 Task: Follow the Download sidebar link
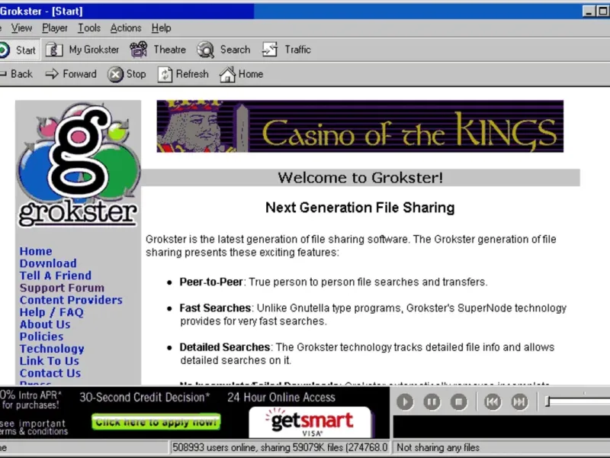(48, 263)
